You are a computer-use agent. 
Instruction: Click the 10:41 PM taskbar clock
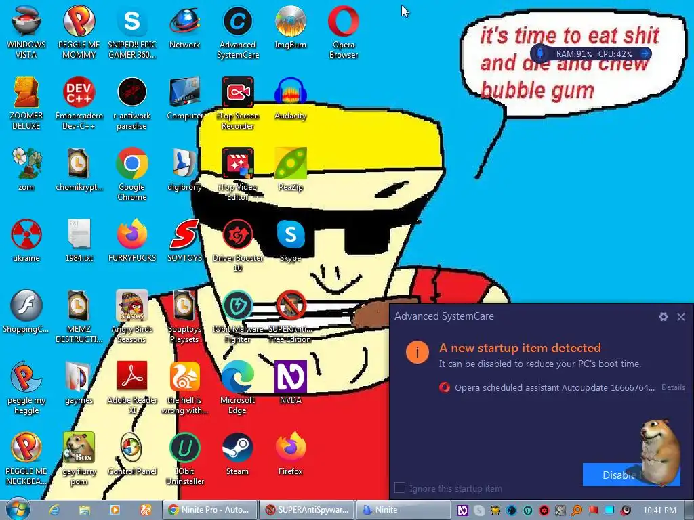659,510
